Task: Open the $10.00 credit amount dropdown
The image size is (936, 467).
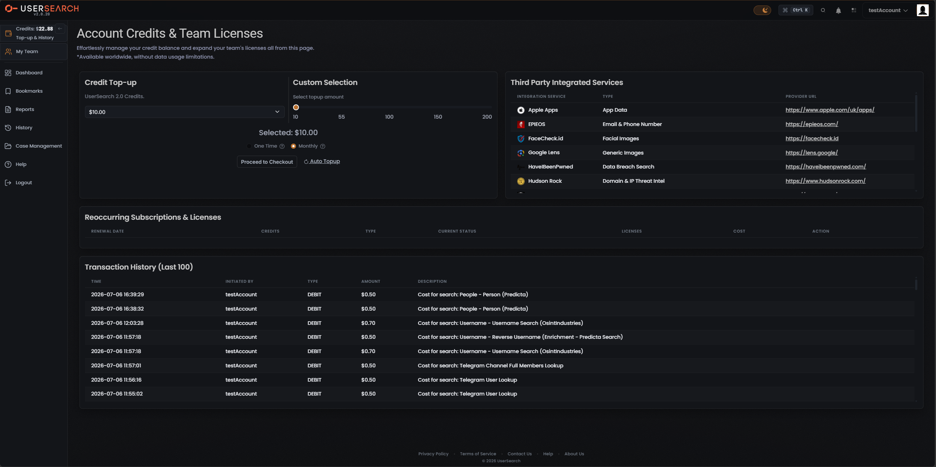Action: pos(184,112)
